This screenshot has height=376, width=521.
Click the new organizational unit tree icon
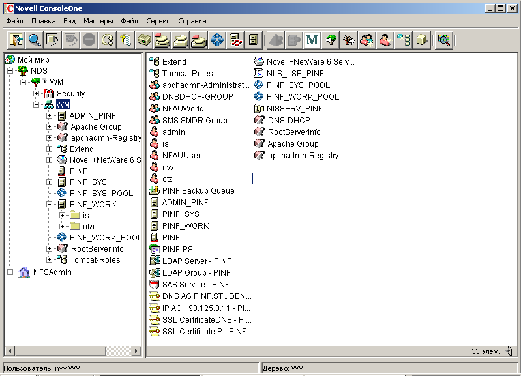404,40
